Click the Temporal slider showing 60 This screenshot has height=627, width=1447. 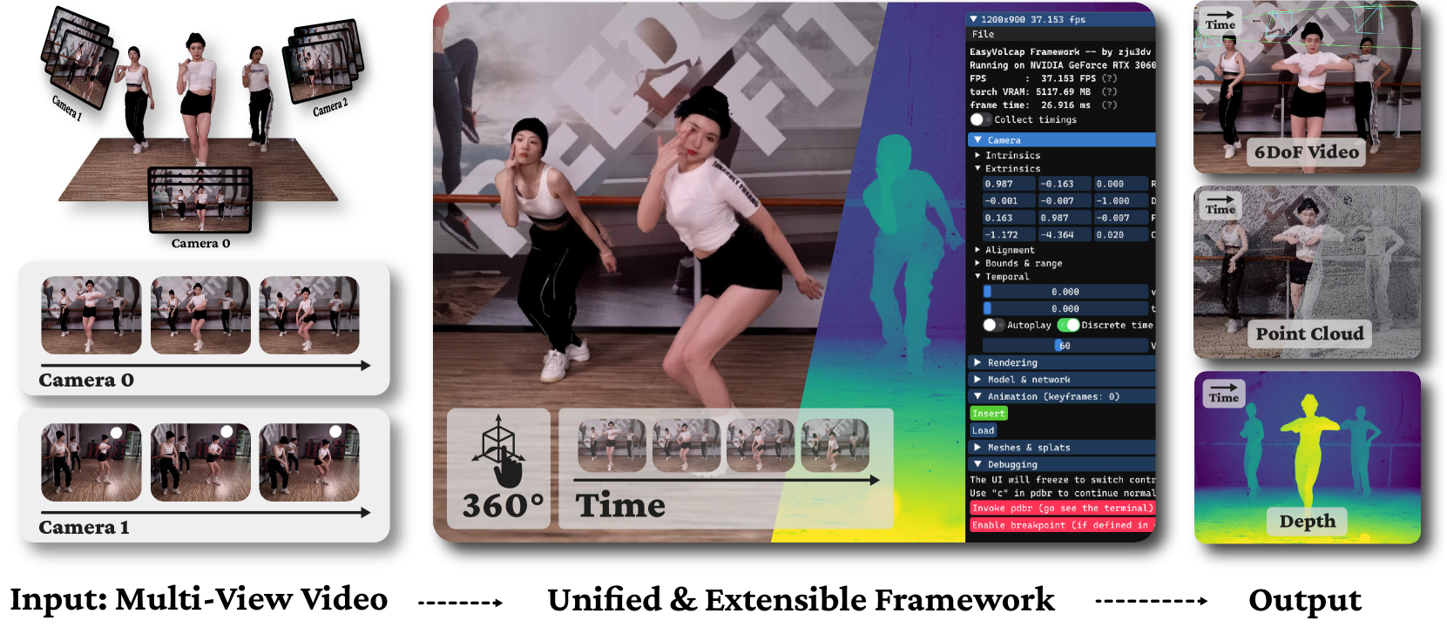1065,346
